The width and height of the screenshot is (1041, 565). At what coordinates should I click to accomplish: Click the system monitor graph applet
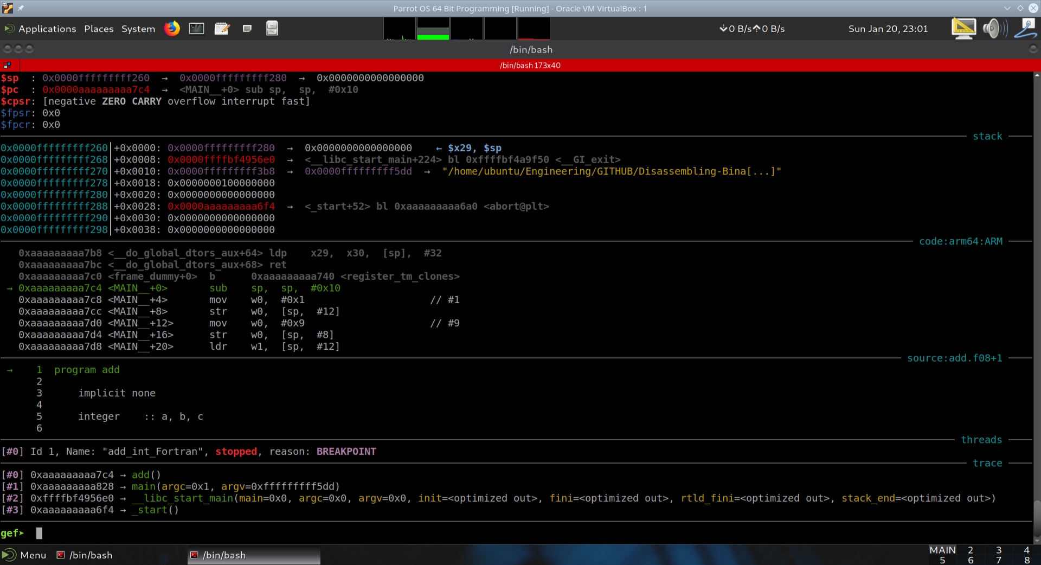pyautogui.click(x=467, y=28)
